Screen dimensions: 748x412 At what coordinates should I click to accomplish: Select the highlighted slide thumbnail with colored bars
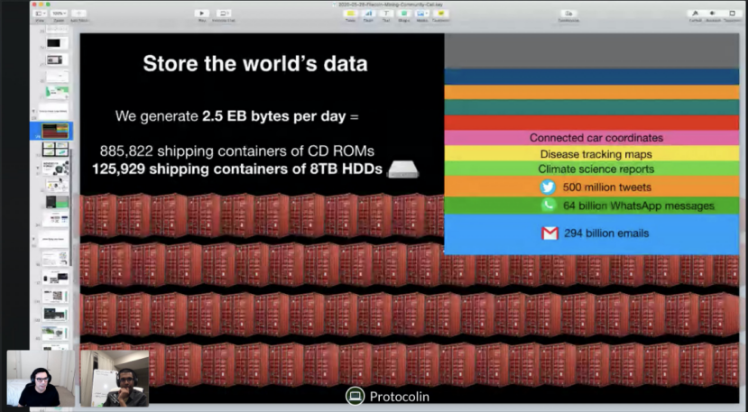coord(55,131)
